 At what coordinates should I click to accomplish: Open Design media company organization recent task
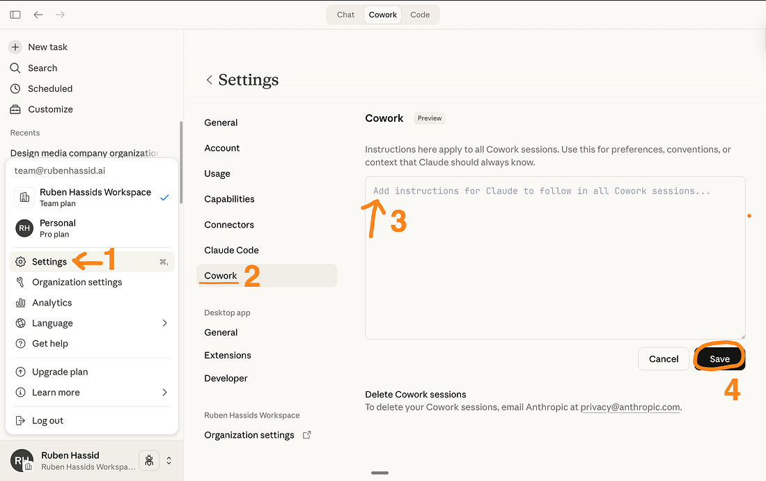(x=85, y=153)
